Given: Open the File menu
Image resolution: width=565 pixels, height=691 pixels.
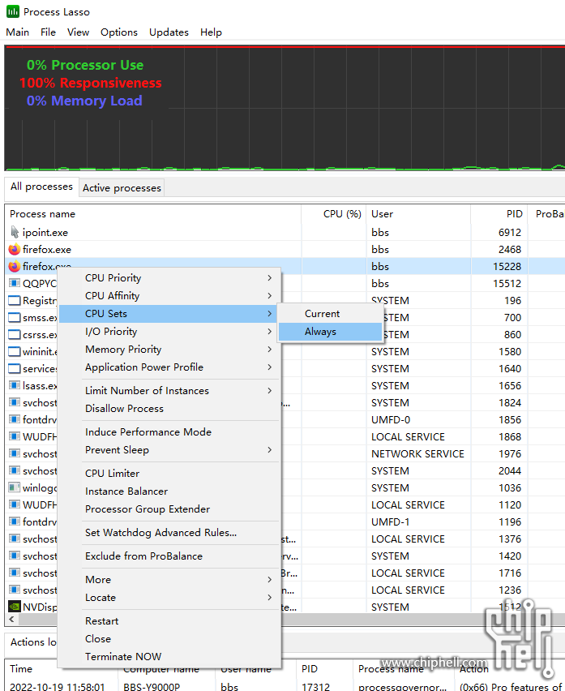Looking at the screenshot, I should coord(48,32).
